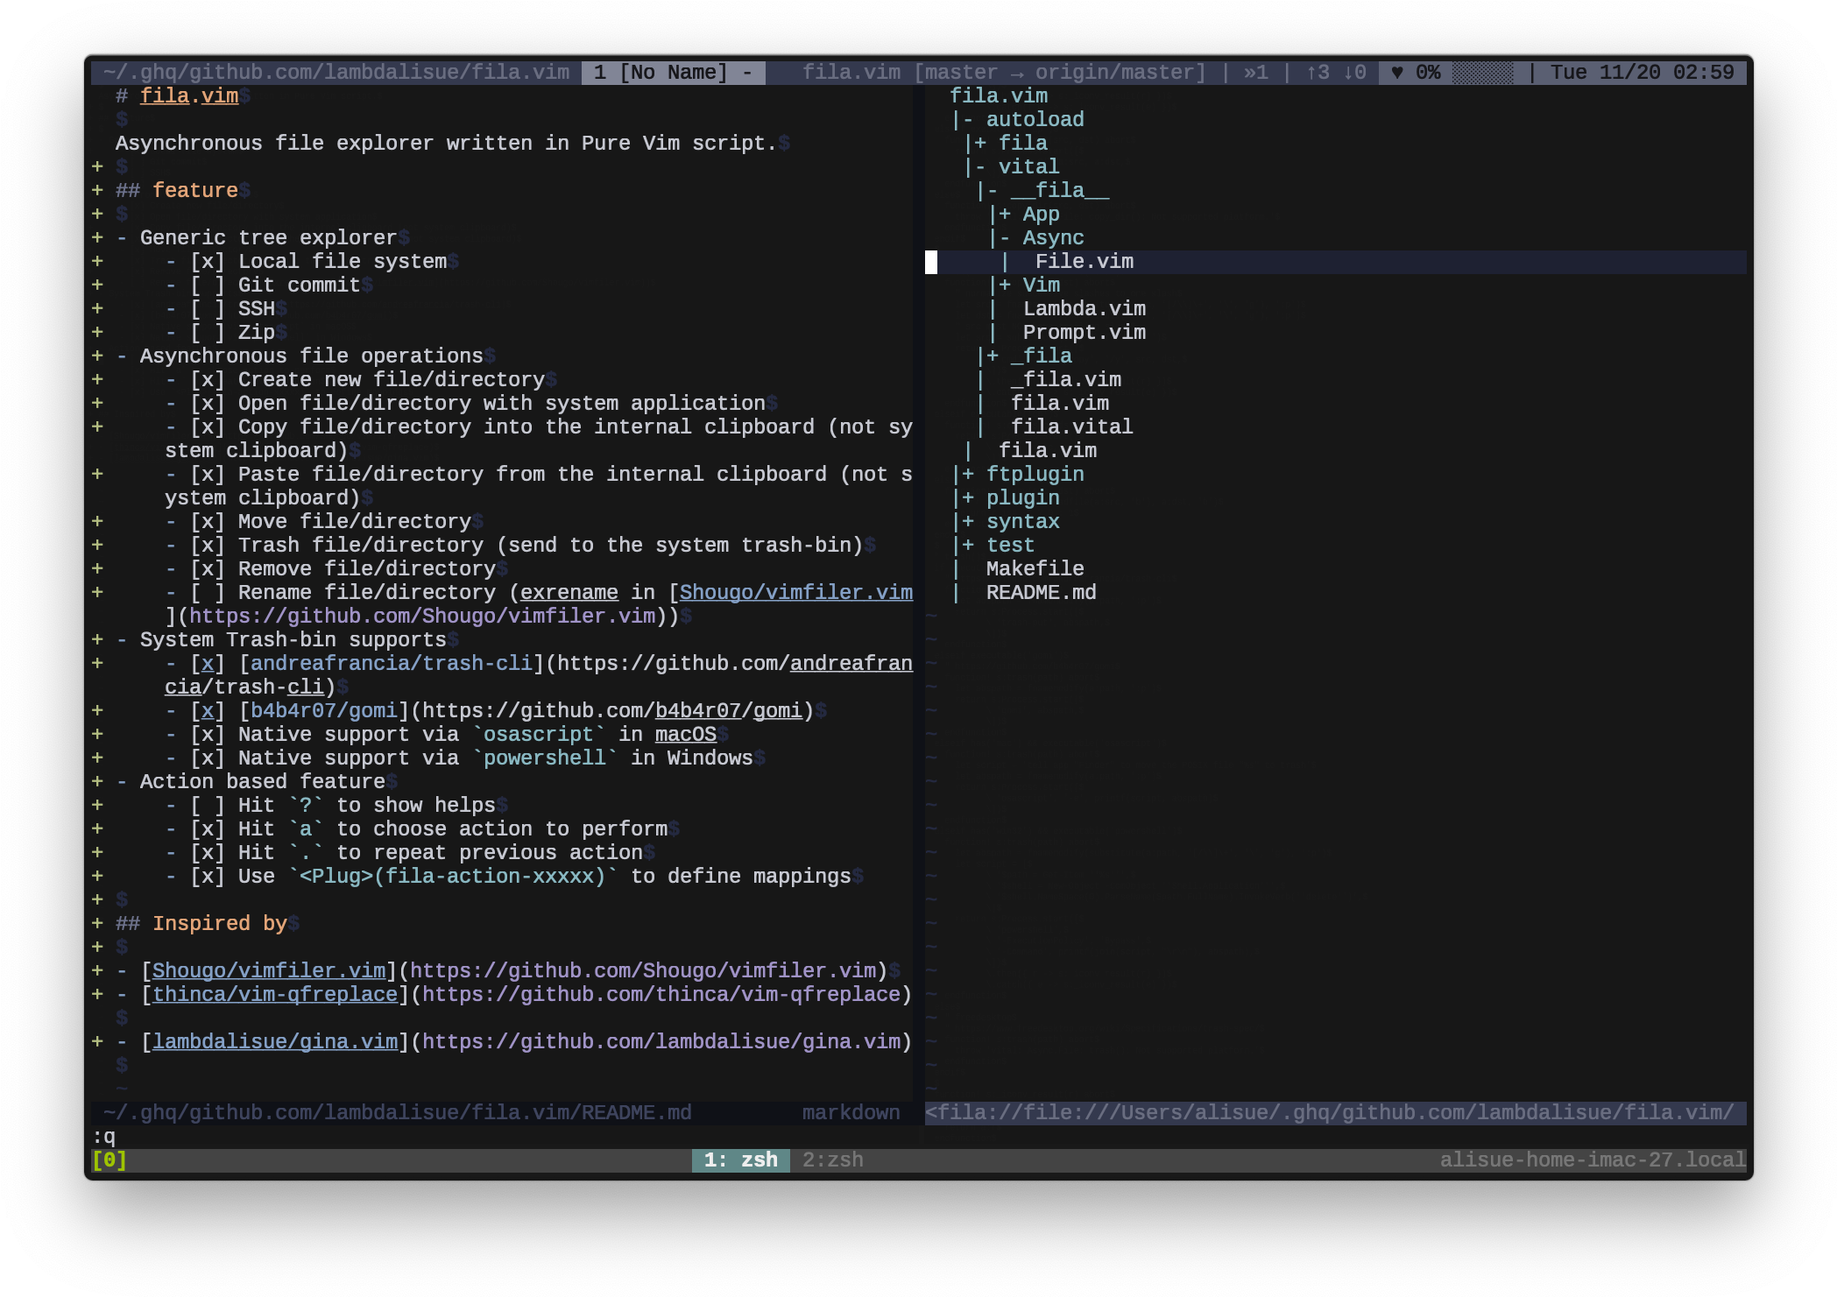The height and width of the screenshot is (1297, 1837).
Task: Select fila.vital file entry
Action: (1071, 426)
